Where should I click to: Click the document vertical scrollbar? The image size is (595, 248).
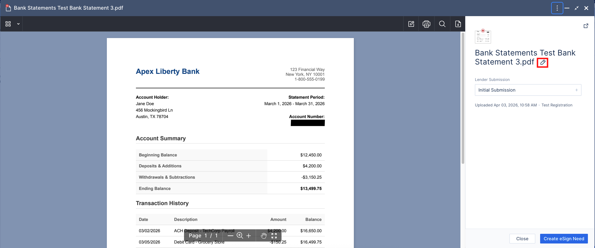click(x=463, y=98)
